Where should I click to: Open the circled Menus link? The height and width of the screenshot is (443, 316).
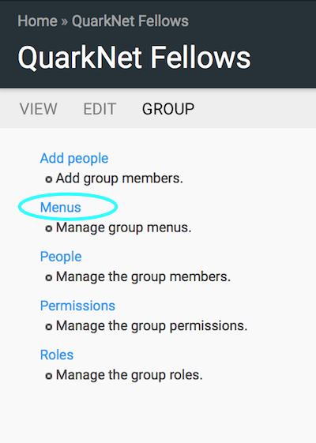click(61, 207)
